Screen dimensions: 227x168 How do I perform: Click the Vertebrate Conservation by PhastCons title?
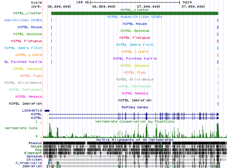point(134,121)
